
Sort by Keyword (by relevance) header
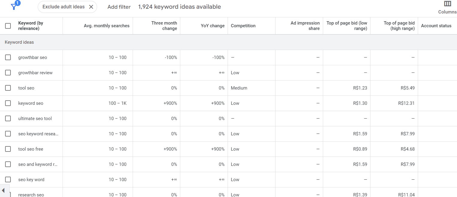(x=31, y=26)
